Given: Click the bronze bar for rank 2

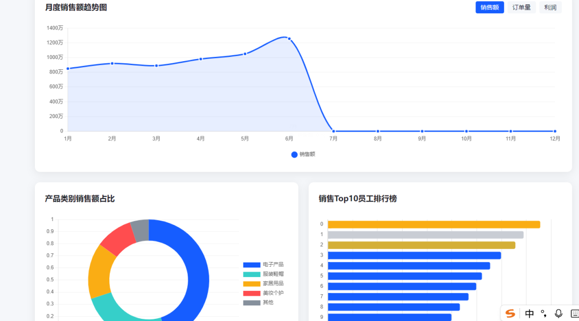Looking at the screenshot, I should click(x=421, y=245).
